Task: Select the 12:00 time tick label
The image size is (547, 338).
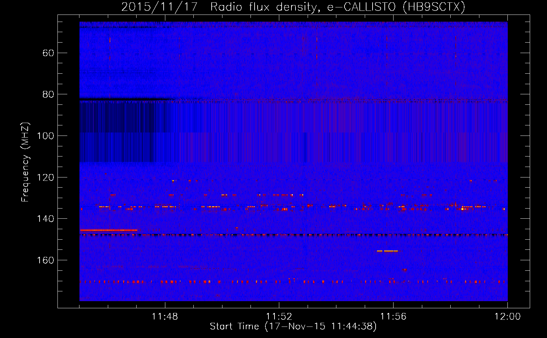Action: click(x=507, y=317)
